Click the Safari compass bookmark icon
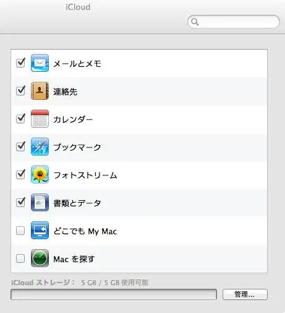The image size is (285, 313). [40, 146]
